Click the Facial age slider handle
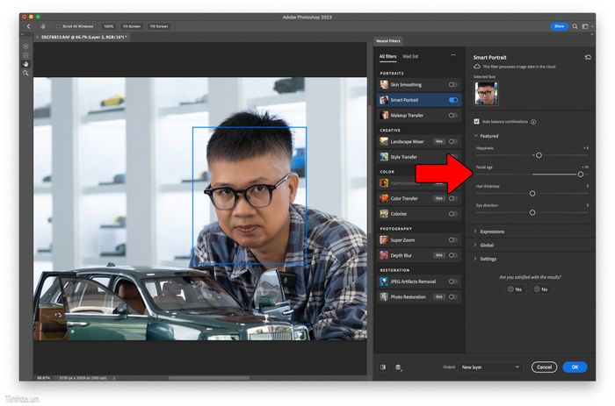The height and width of the screenshot is (406, 615). click(x=581, y=175)
